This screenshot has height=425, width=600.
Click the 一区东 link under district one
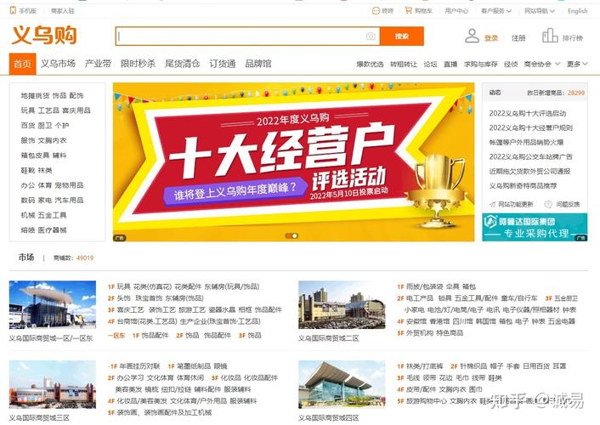click(x=116, y=336)
